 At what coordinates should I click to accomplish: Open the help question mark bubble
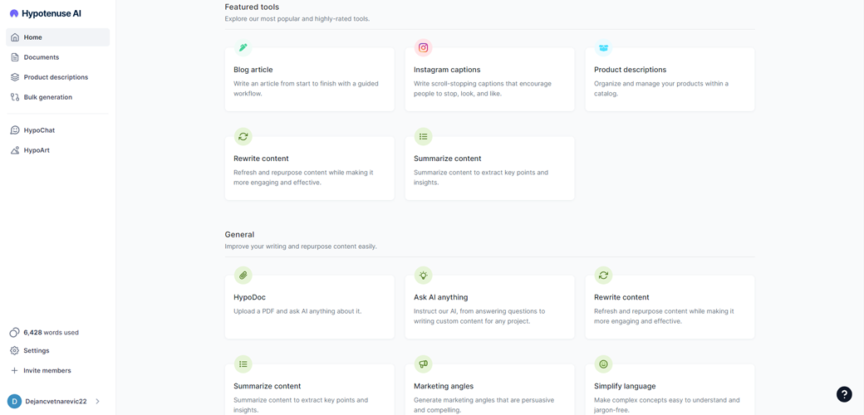pyautogui.click(x=844, y=394)
